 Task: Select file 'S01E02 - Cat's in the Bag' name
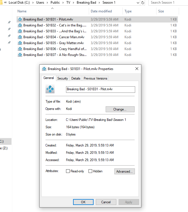[x=55, y=25]
